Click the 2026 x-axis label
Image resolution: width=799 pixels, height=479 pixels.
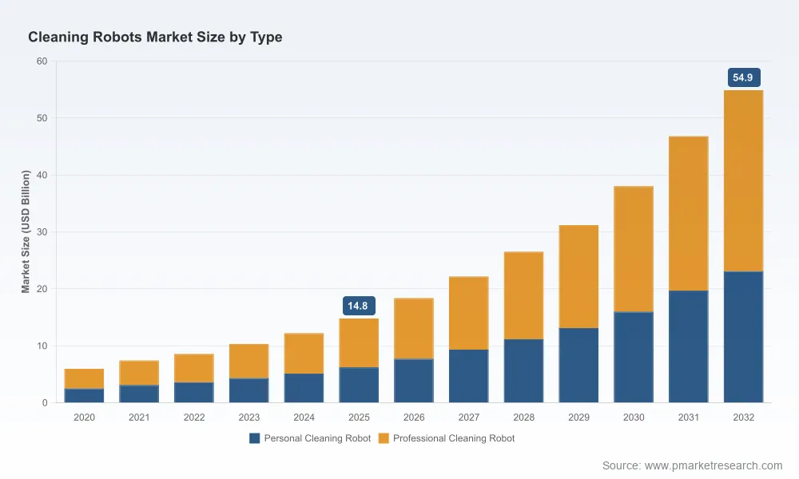pyautogui.click(x=414, y=418)
